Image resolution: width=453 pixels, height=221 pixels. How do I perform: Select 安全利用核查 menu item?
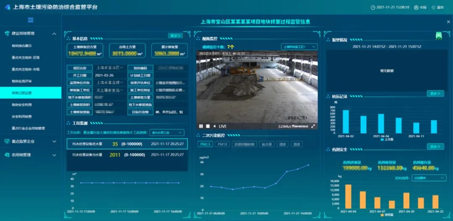[22, 116]
